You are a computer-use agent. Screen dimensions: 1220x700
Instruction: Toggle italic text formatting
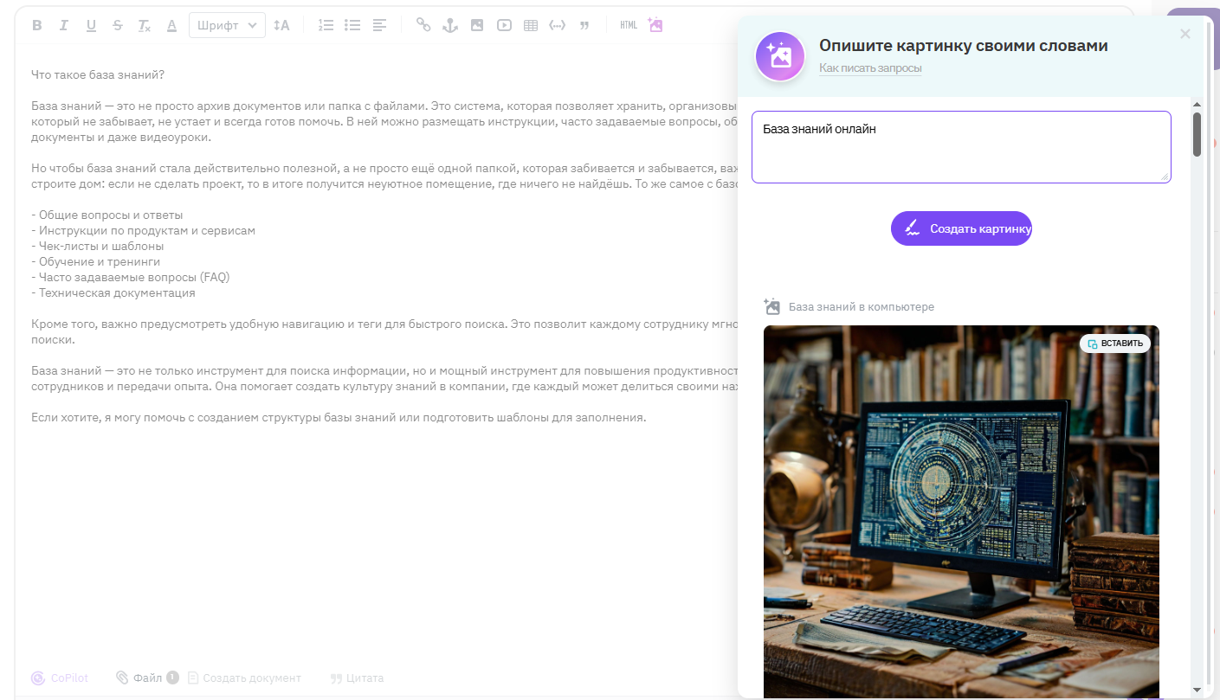[63, 25]
